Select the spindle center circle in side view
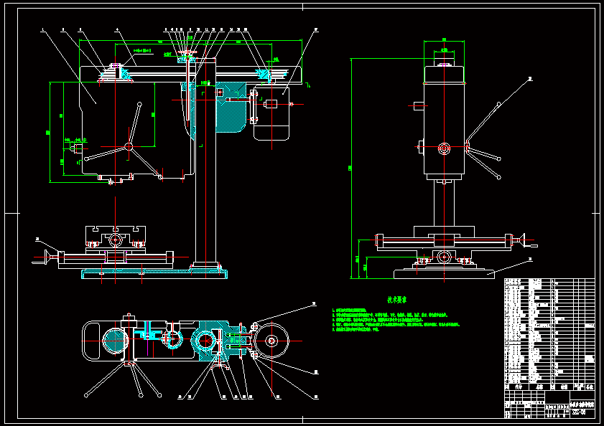604x426 pixels. pos(444,148)
